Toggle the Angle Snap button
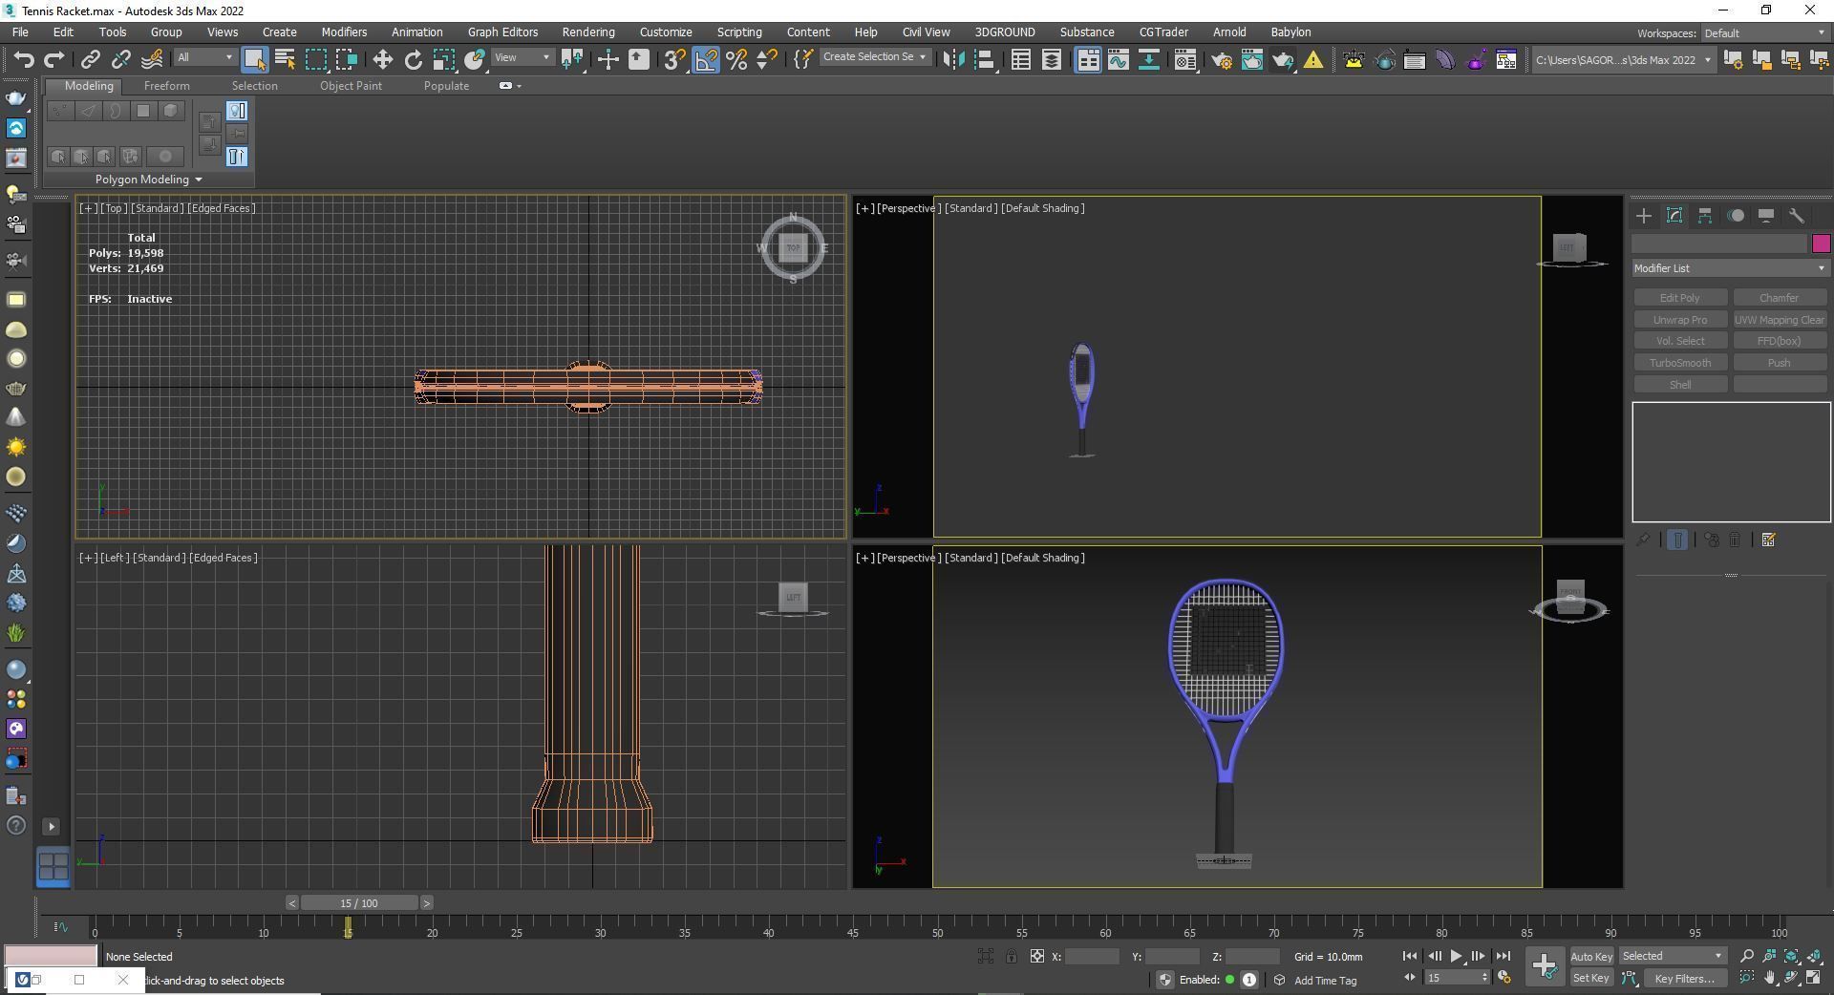 pos(706,59)
